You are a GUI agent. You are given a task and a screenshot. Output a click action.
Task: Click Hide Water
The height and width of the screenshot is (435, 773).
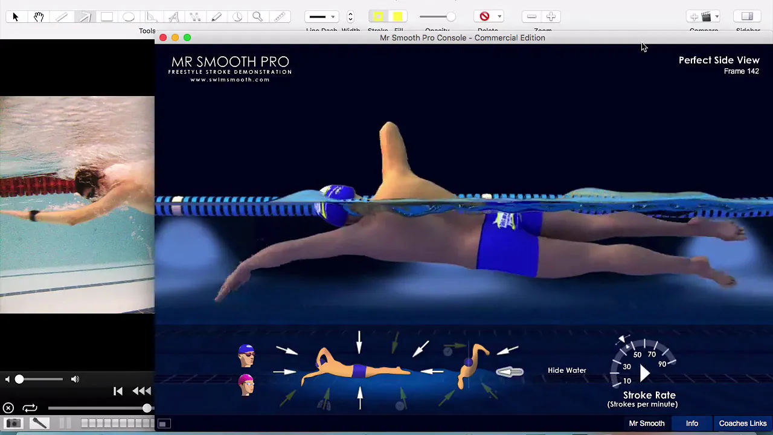[567, 370]
